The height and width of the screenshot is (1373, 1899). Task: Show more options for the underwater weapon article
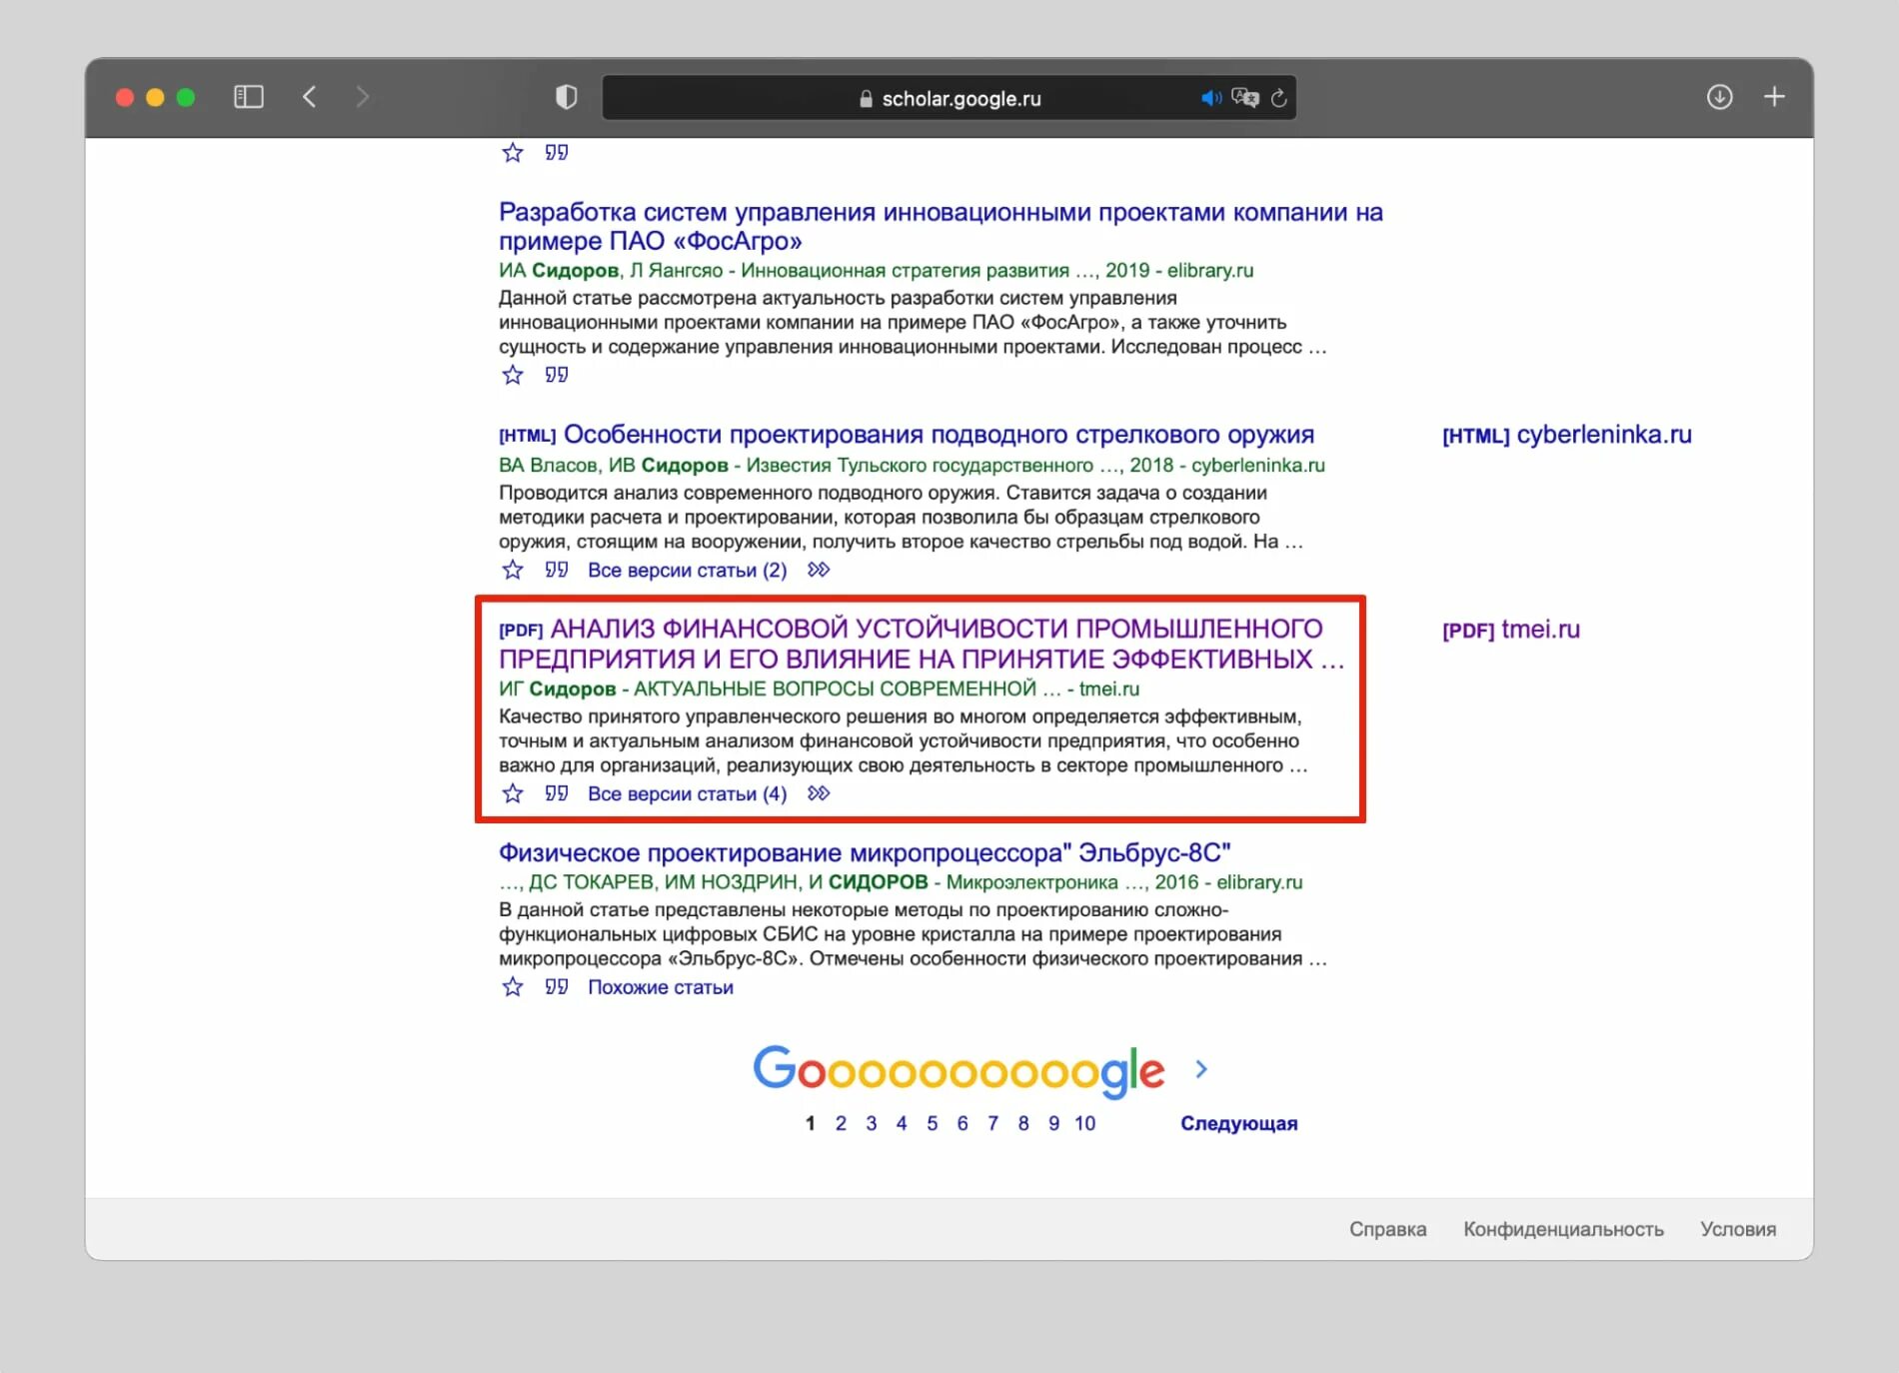pos(819,570)
